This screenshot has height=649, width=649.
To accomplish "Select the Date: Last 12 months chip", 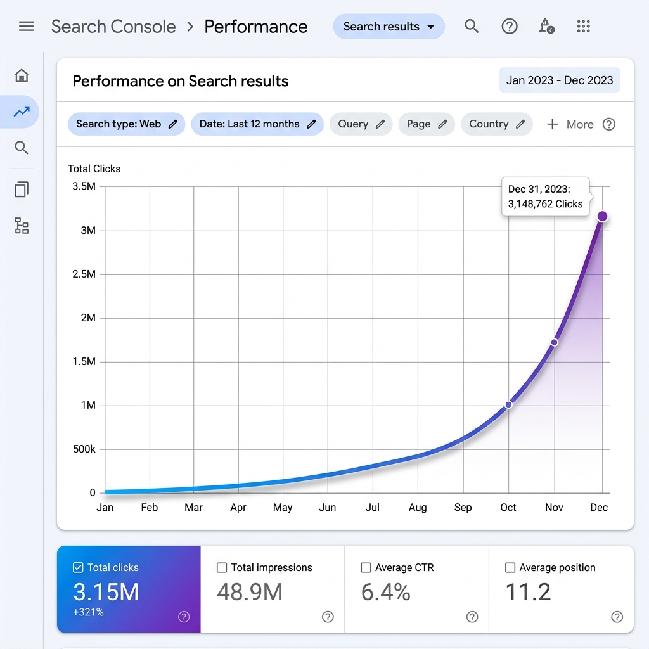I will pos(257,124).
